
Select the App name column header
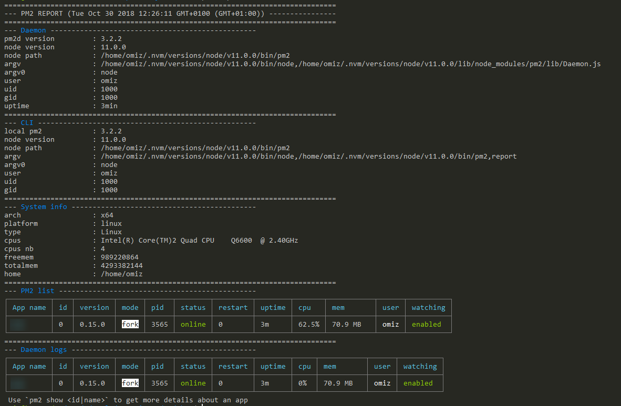(28, 307)
